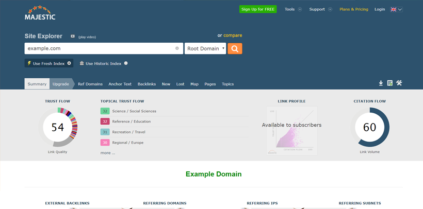Open the Anchor Text tab
The width and height of the screenshot is (423, 209).
[x=120, y=84]
